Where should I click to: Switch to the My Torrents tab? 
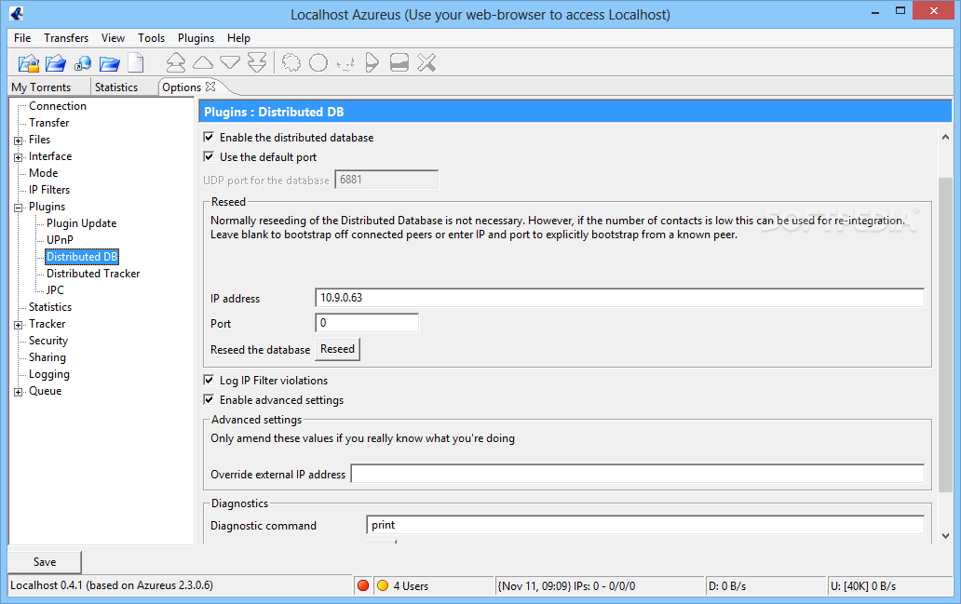pos(41,87)
